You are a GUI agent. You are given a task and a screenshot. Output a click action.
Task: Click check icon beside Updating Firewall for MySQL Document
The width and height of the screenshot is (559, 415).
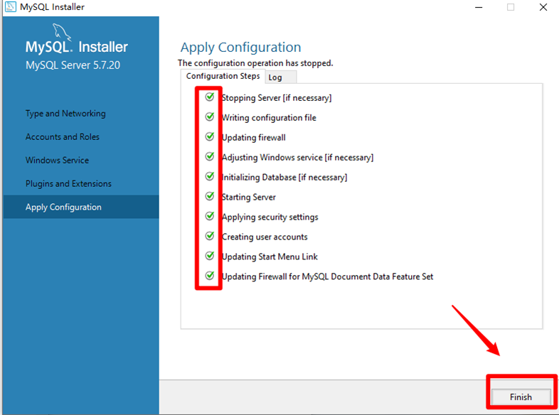click(210, 275)
